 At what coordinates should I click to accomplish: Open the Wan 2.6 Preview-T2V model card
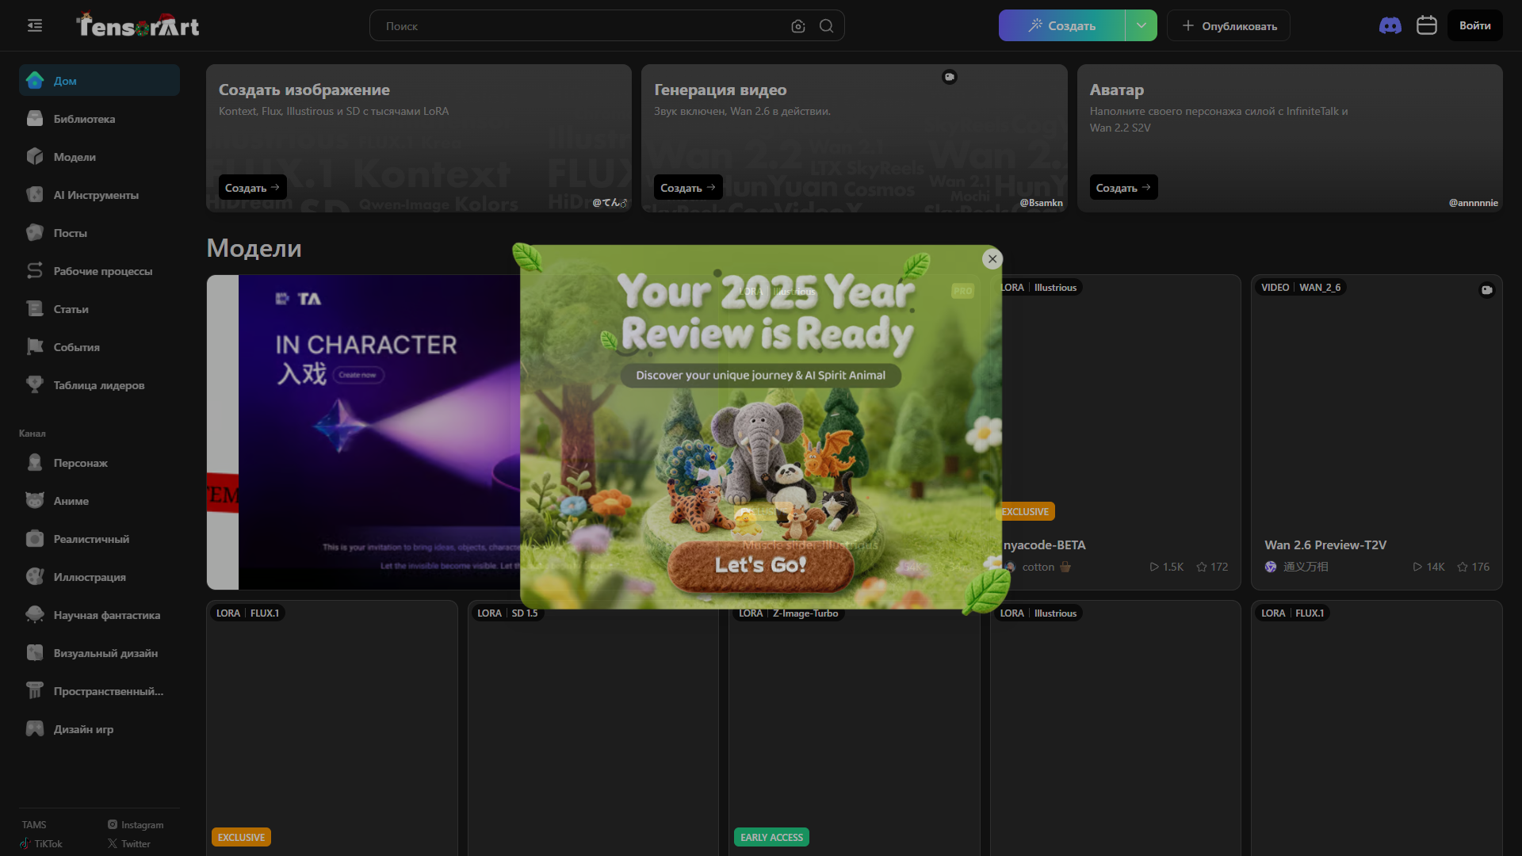[x=1376, y=432]
